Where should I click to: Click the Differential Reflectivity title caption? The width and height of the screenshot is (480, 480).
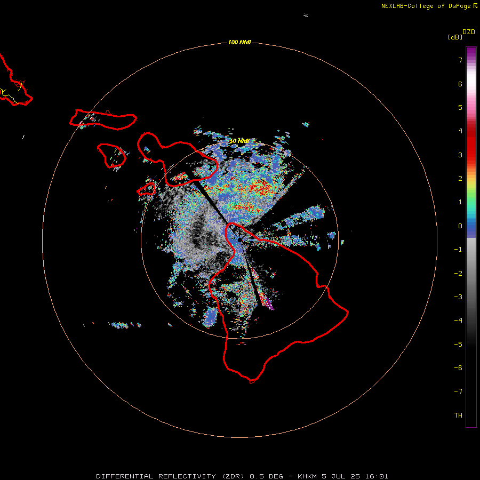tap(242, 476)
